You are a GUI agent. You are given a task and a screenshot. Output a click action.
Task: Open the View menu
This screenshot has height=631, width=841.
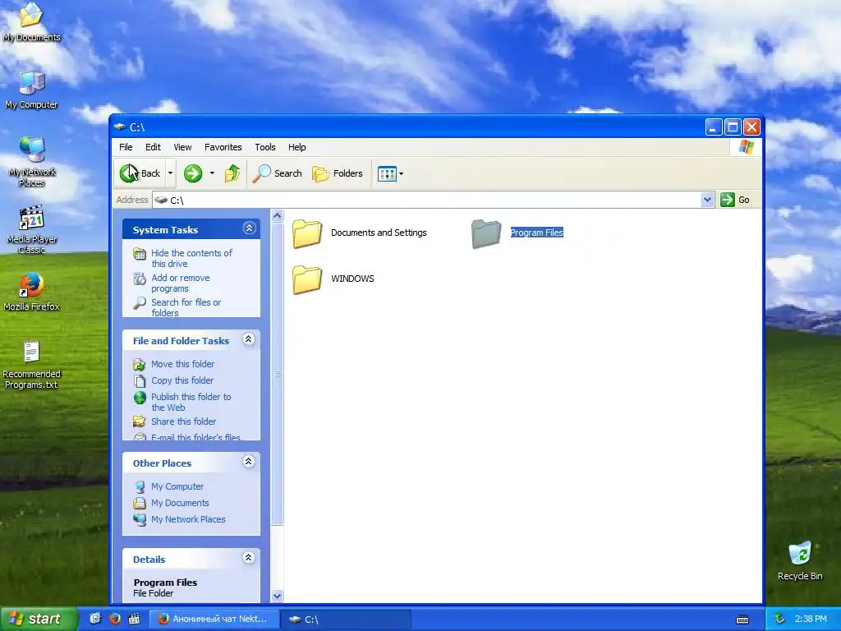182,147
